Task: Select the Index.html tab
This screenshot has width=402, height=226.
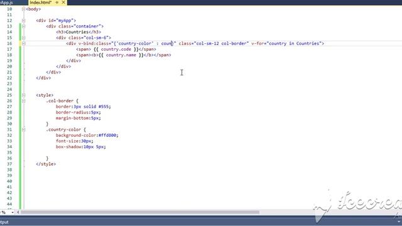Action: pyautogui.click(x=40, y=3)
